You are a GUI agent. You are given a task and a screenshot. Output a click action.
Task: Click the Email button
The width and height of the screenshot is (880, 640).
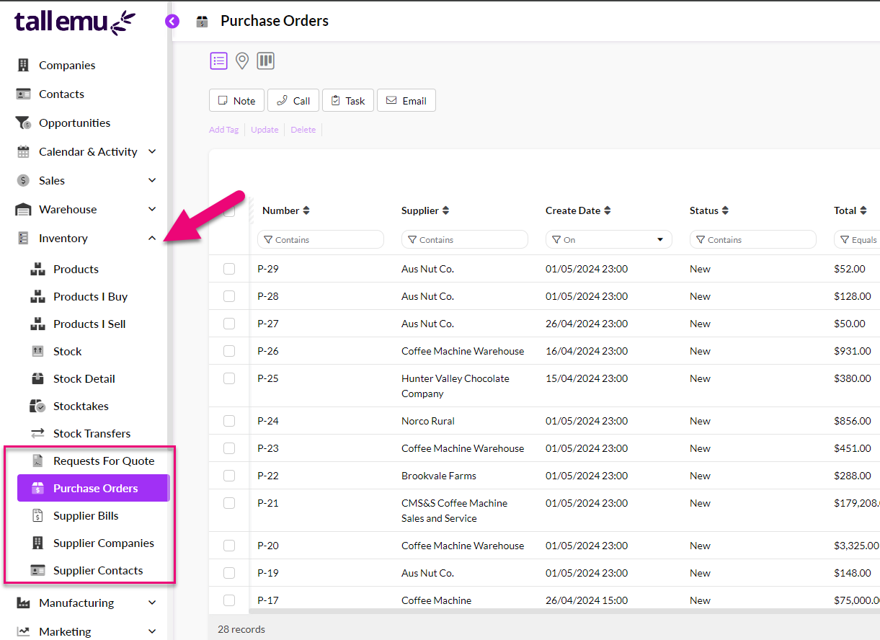(x=406, y=100)
